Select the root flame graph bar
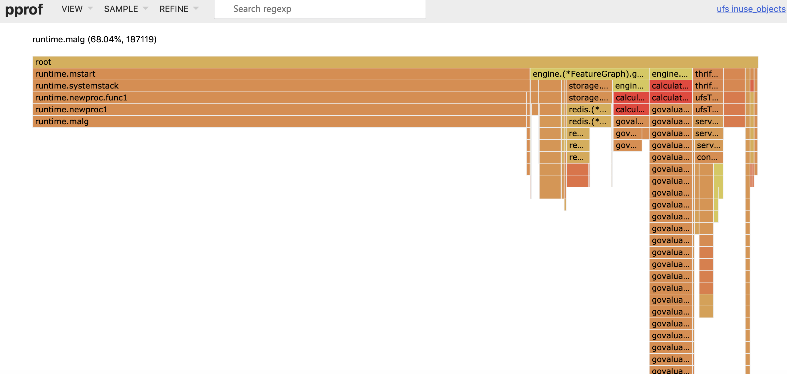The image size is (787, 374). (x=395, y=62)
